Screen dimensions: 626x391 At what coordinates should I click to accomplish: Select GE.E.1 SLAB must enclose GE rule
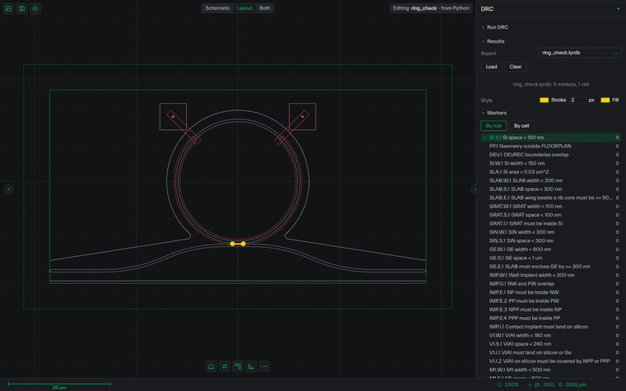(x=550, y=267)
